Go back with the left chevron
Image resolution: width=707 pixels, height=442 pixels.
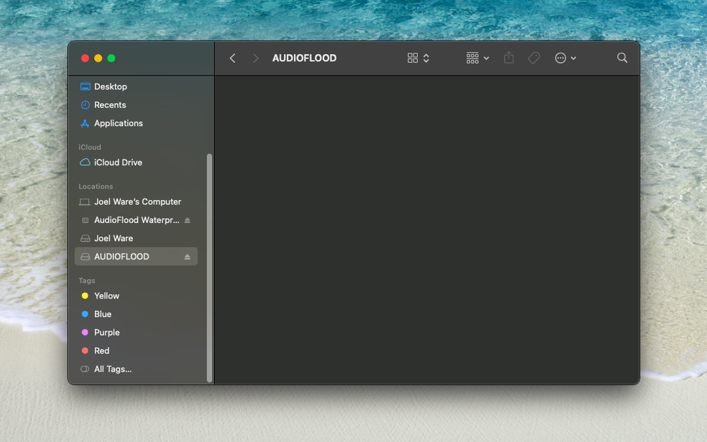click(232, 58)
